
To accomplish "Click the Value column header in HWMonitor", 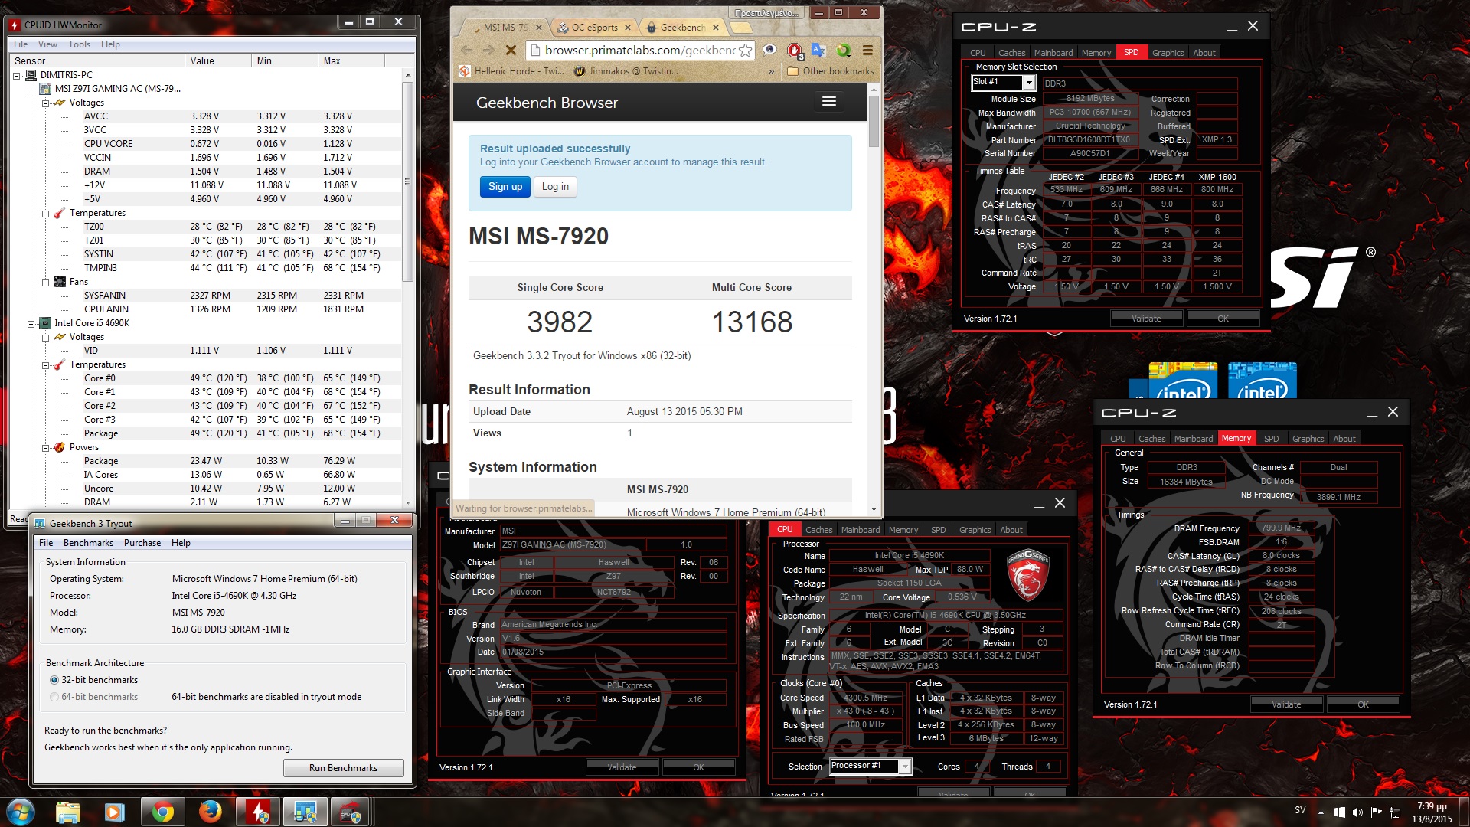I will [217, 60].
